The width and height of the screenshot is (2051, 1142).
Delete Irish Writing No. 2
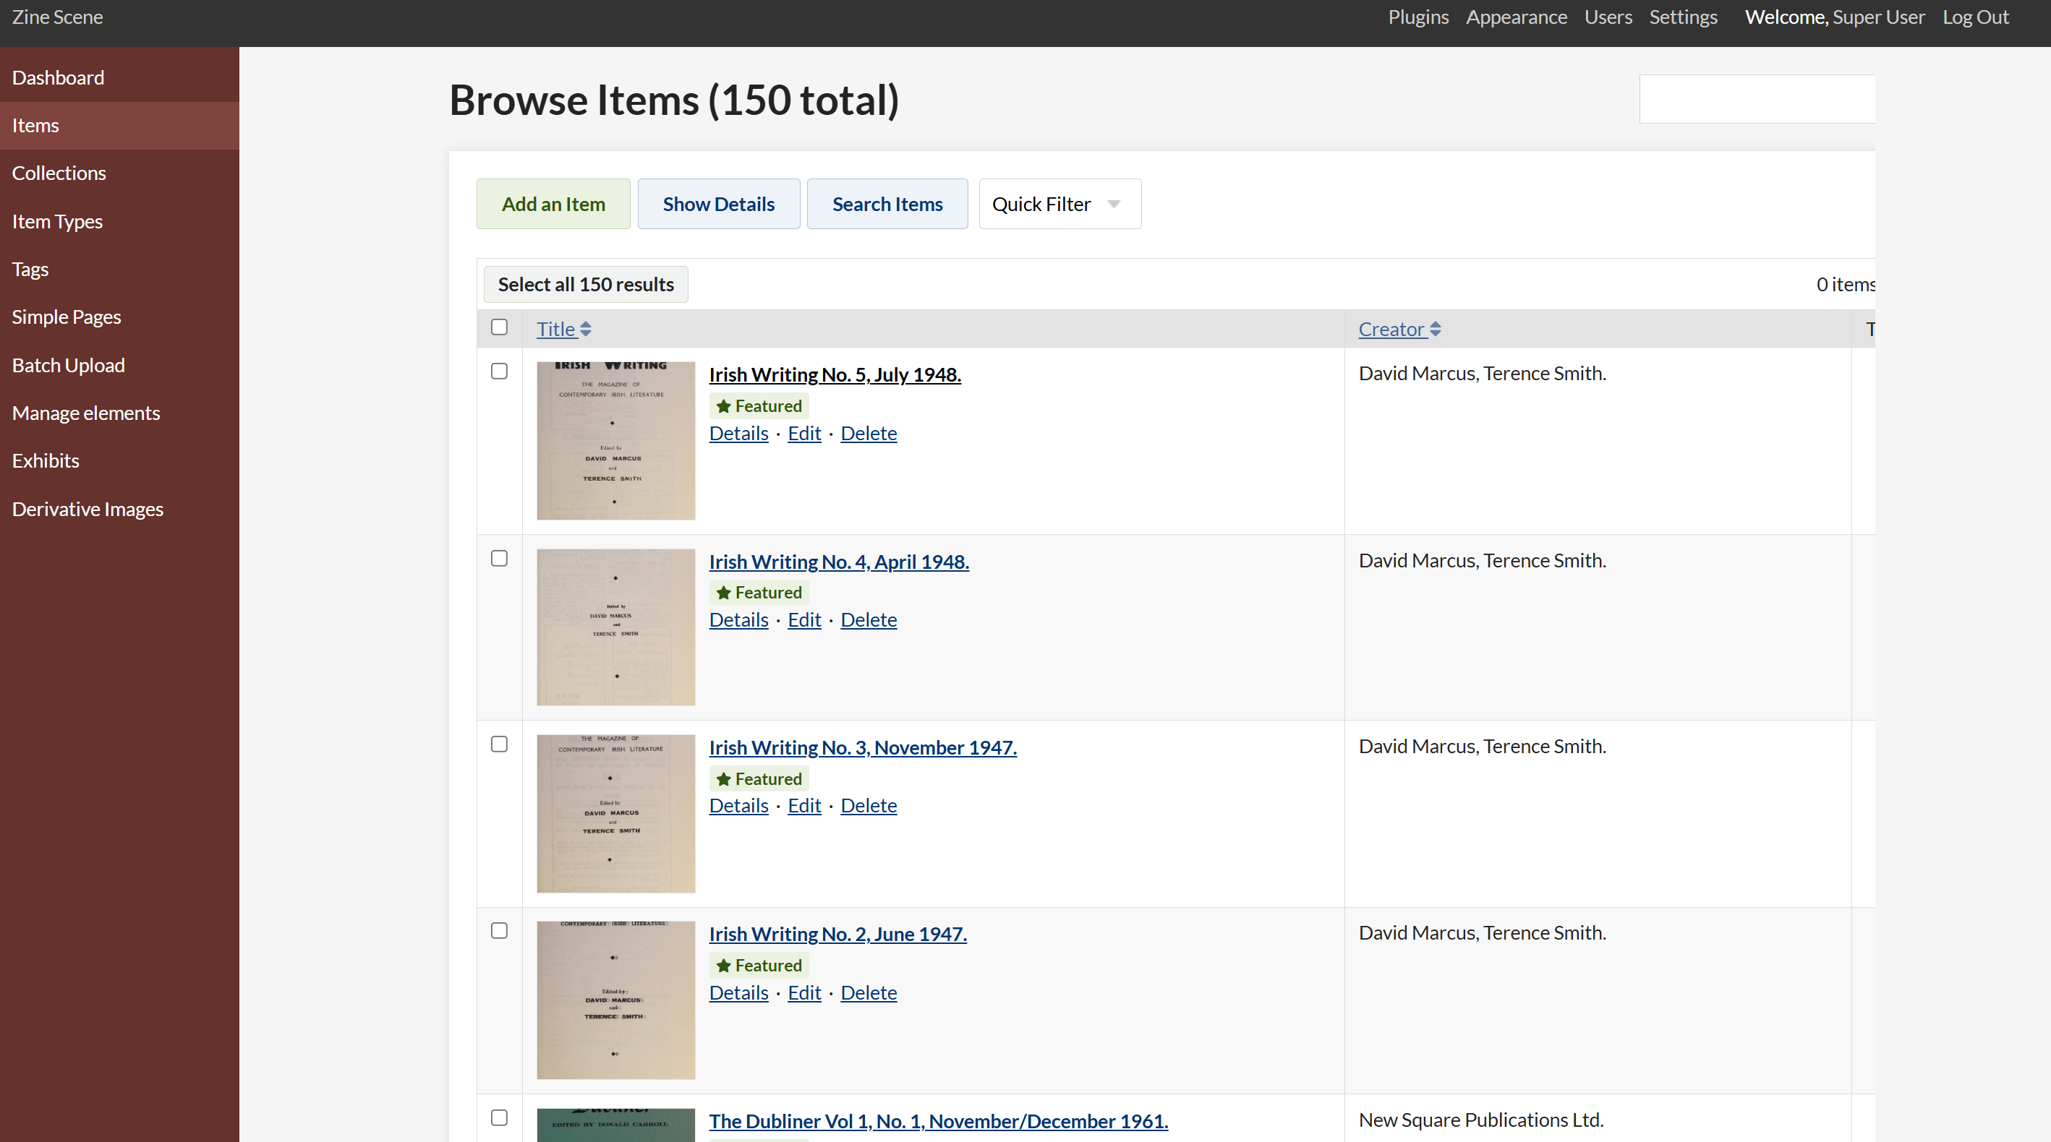pyautogui.click(x=869, y=993)
